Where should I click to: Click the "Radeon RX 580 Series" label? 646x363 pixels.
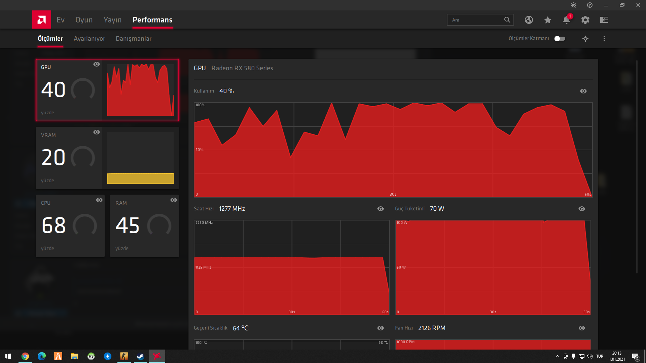coord(242,68)
